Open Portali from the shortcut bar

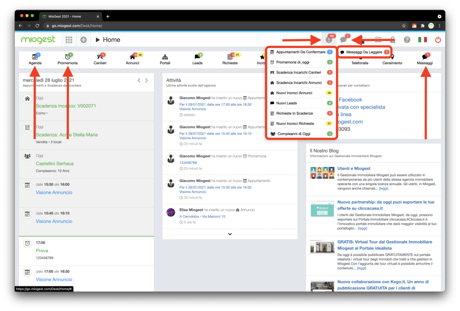[x=165, y=59]
